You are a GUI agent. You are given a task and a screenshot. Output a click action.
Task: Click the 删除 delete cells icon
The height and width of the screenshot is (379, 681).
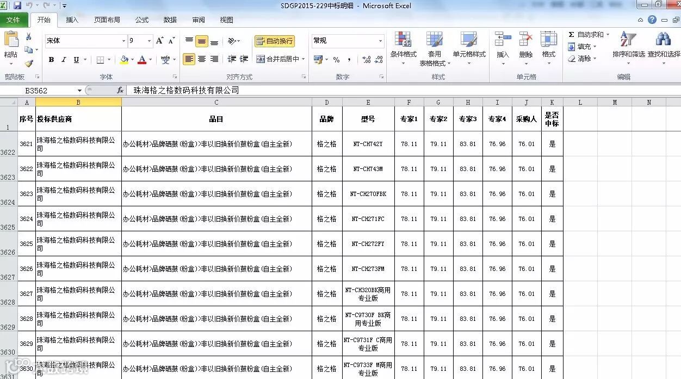525,40
